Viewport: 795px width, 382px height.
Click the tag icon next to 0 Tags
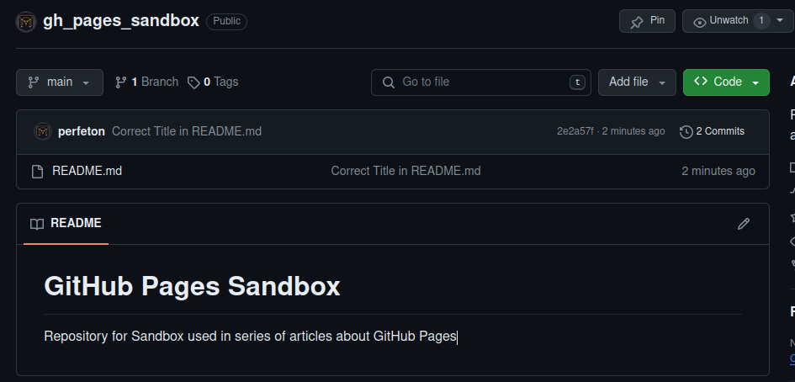193,82
